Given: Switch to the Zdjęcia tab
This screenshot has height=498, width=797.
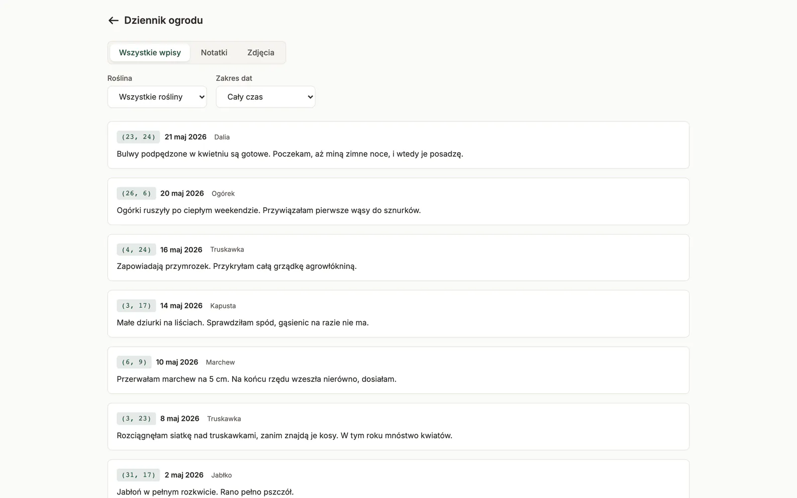Looking at the screenshot, I should [261, 53].
